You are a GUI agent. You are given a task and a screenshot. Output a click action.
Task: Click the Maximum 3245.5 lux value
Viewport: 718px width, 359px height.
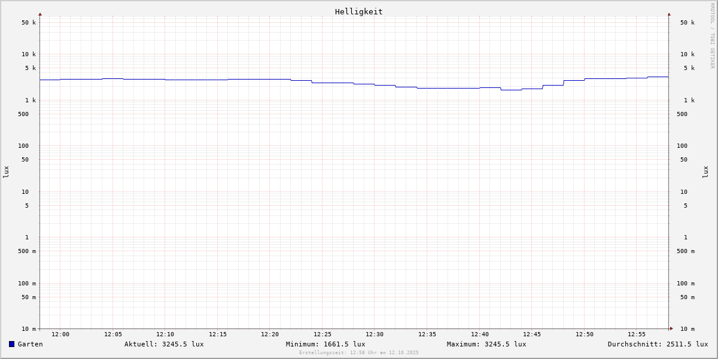click(486, 344)
